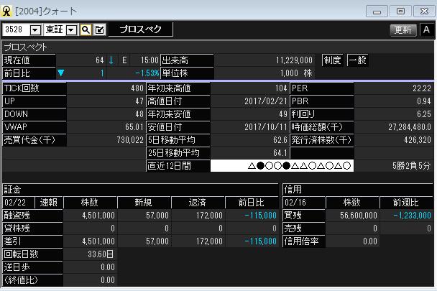
Task: Click the -1.53% change percentage
Action: point(147,73)
